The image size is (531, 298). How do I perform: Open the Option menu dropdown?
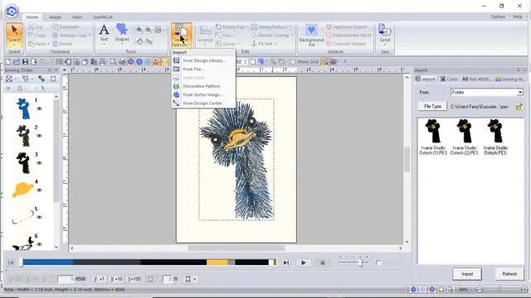tap(499, 17)
